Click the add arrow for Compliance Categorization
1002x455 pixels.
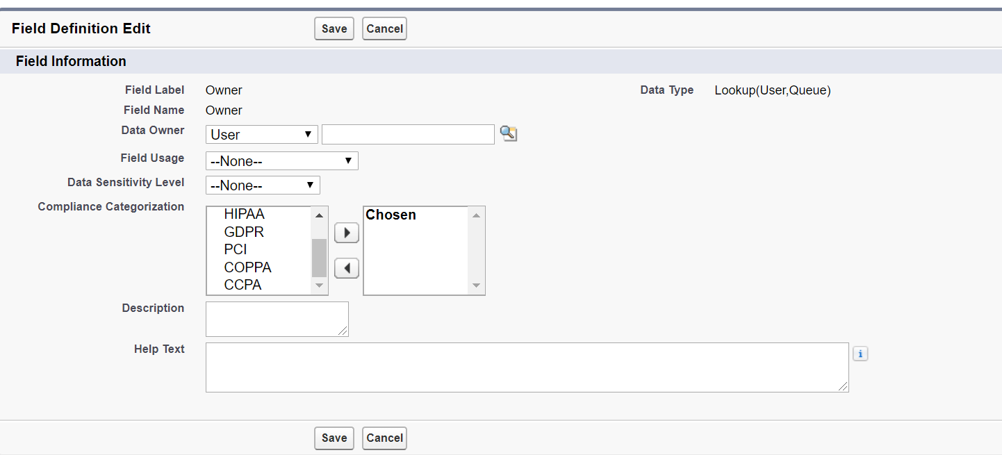pos(347,233)
